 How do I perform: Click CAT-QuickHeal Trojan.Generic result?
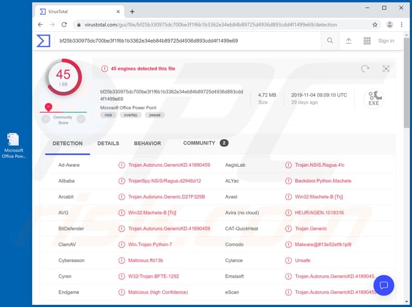coord(311,229)
